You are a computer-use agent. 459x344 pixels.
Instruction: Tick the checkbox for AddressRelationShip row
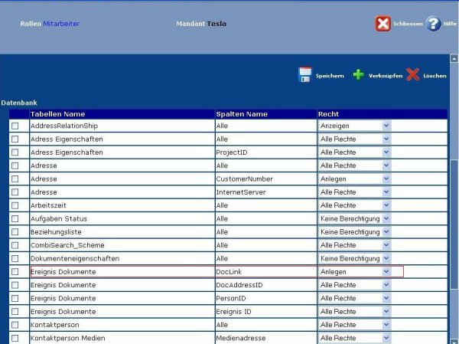click(15, 126)
